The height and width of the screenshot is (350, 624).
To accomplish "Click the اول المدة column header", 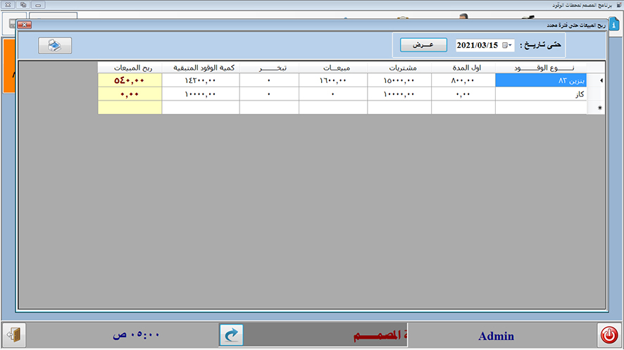I will pyautogui.click(x=463, y=68).
